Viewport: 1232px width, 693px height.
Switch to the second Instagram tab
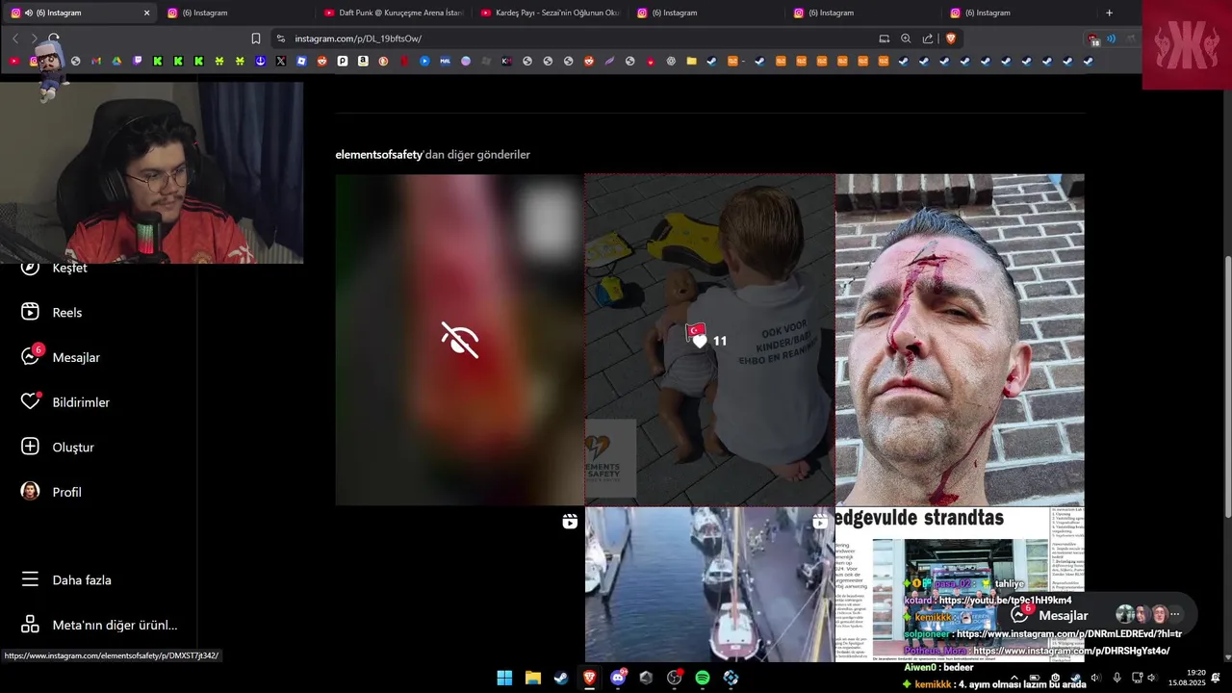[236, 13]
